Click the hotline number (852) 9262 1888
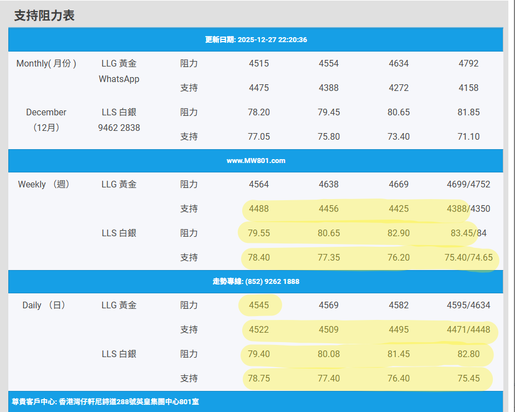515x412 pixels. [256, 282]
